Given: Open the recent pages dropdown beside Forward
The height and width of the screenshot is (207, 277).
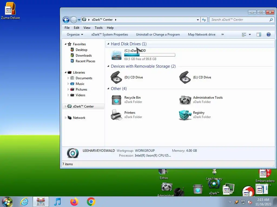Looking at the screenshot, I should pos(79,20).
